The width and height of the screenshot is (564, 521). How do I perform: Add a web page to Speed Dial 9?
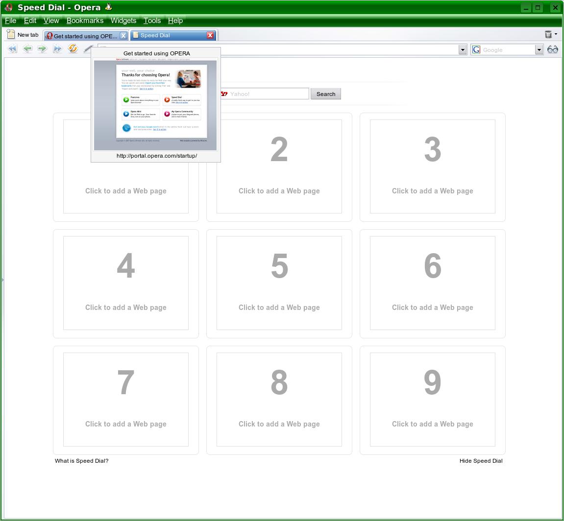point(432,400)
